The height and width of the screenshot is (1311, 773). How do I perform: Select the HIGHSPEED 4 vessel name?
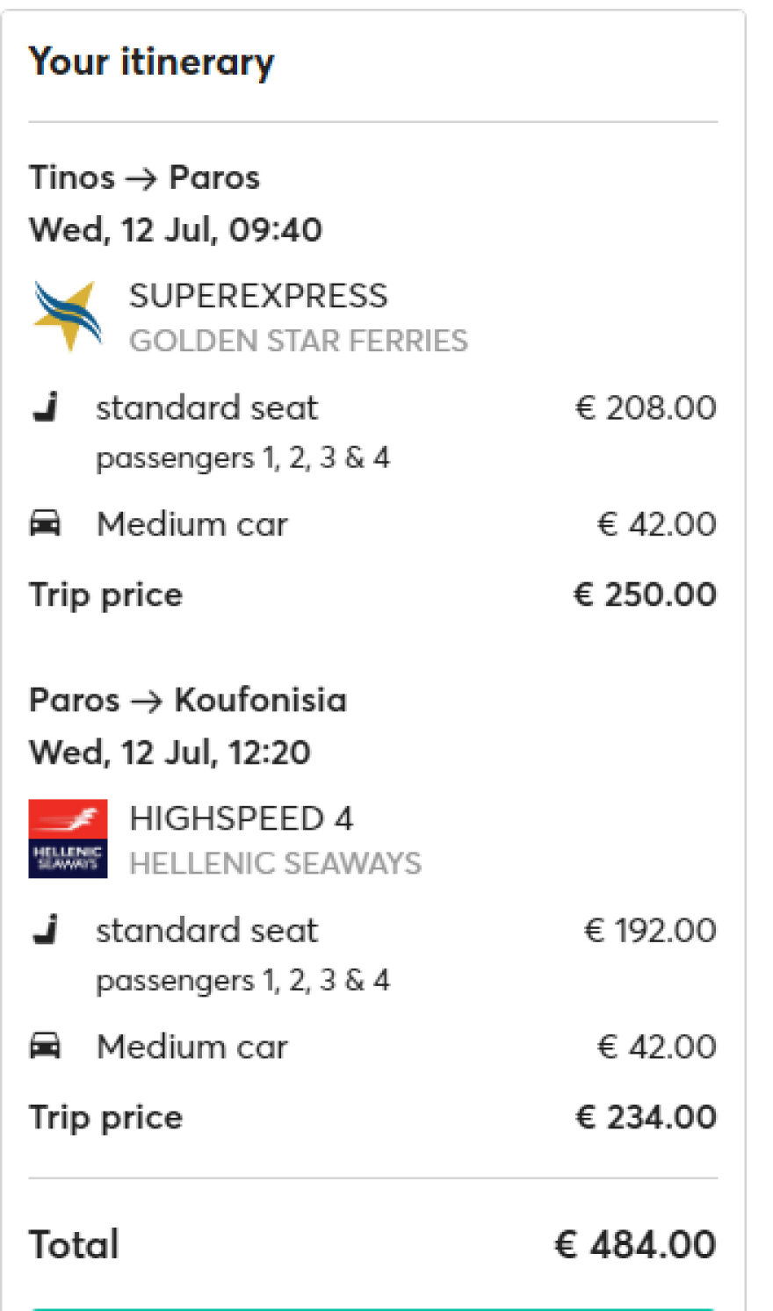[241, 818]
